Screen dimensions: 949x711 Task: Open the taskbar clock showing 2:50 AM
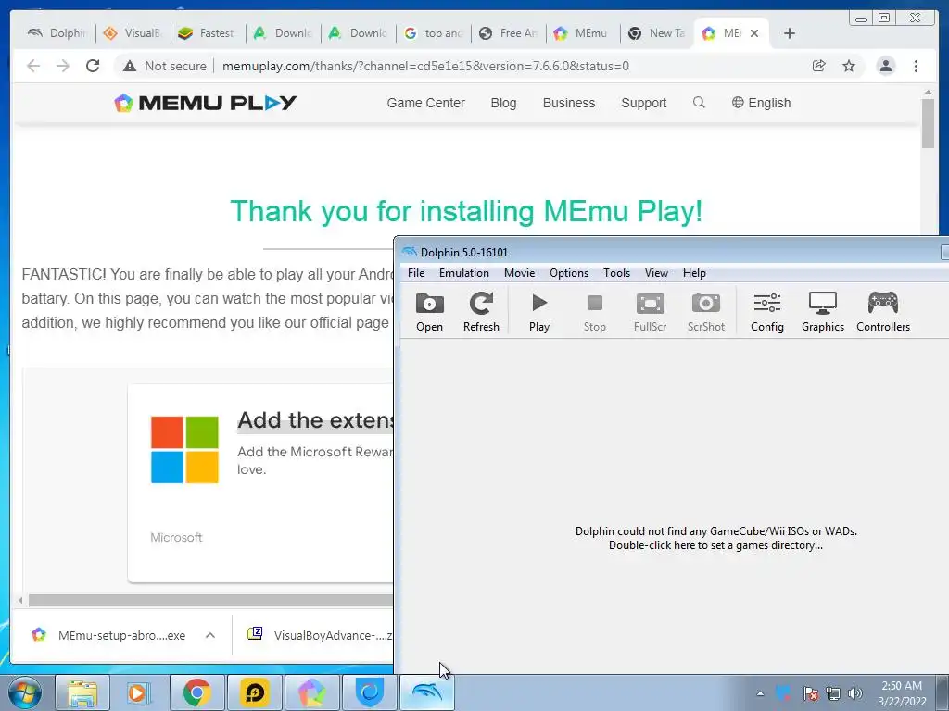coord(902,693)
